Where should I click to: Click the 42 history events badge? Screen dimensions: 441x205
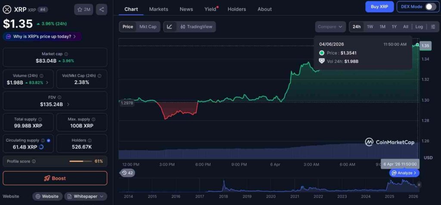(127, 173)
